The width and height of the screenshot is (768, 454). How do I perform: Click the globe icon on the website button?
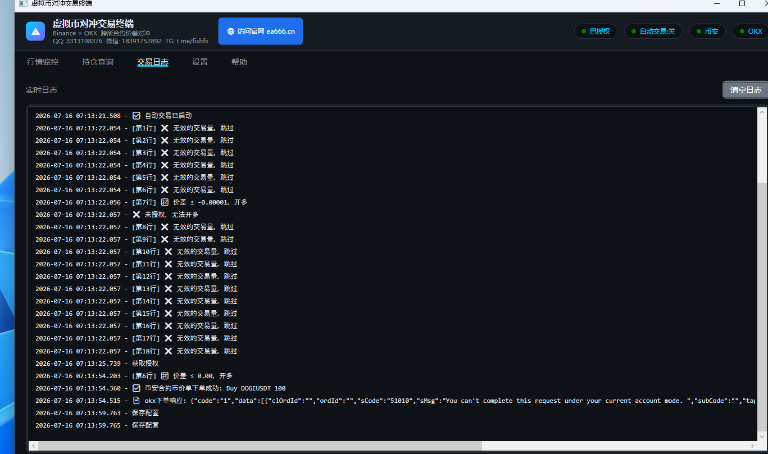pos(231,31)
